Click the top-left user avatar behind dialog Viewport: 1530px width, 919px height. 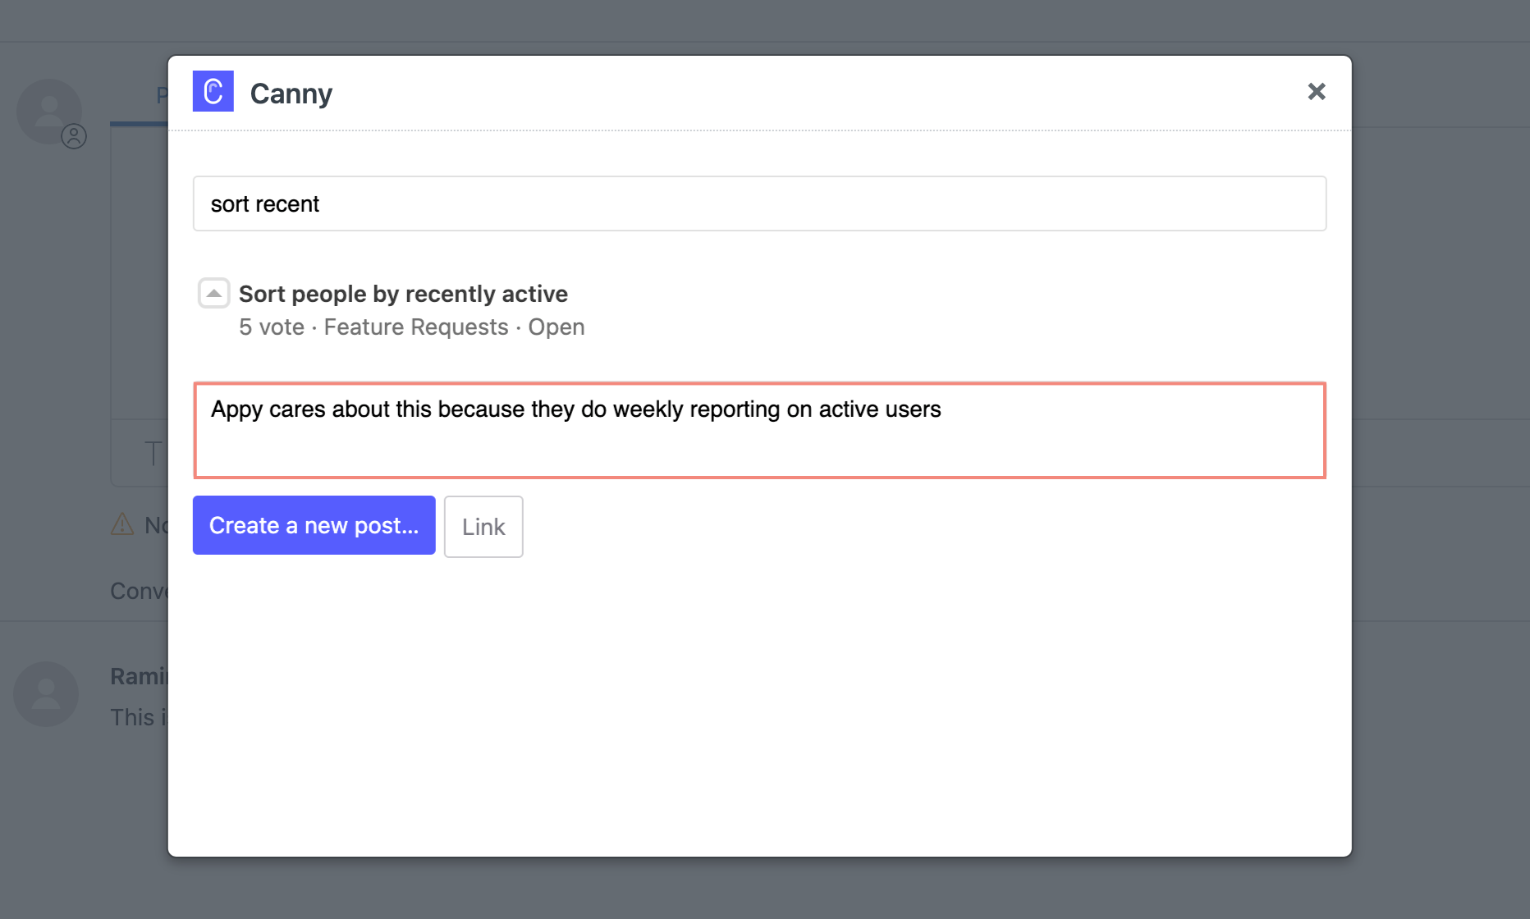click(49, 112)
